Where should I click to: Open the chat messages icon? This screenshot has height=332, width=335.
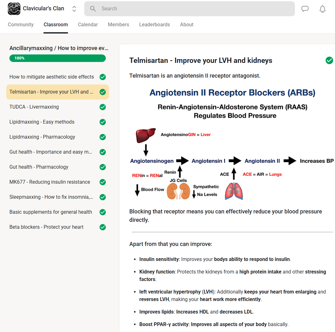(x=305, y=9)
